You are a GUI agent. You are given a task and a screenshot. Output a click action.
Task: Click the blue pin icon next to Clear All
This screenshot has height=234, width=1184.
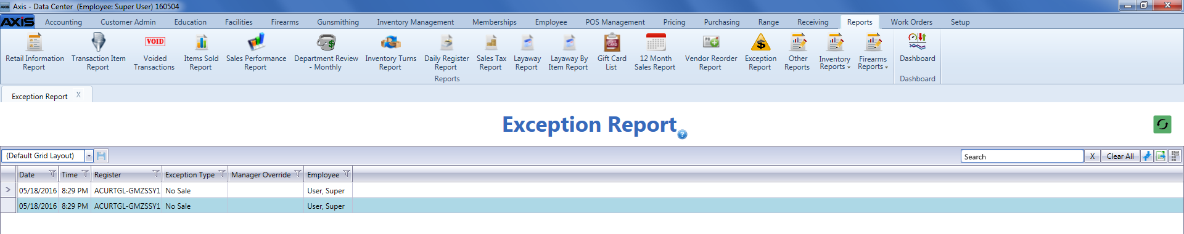point(1146,156)
